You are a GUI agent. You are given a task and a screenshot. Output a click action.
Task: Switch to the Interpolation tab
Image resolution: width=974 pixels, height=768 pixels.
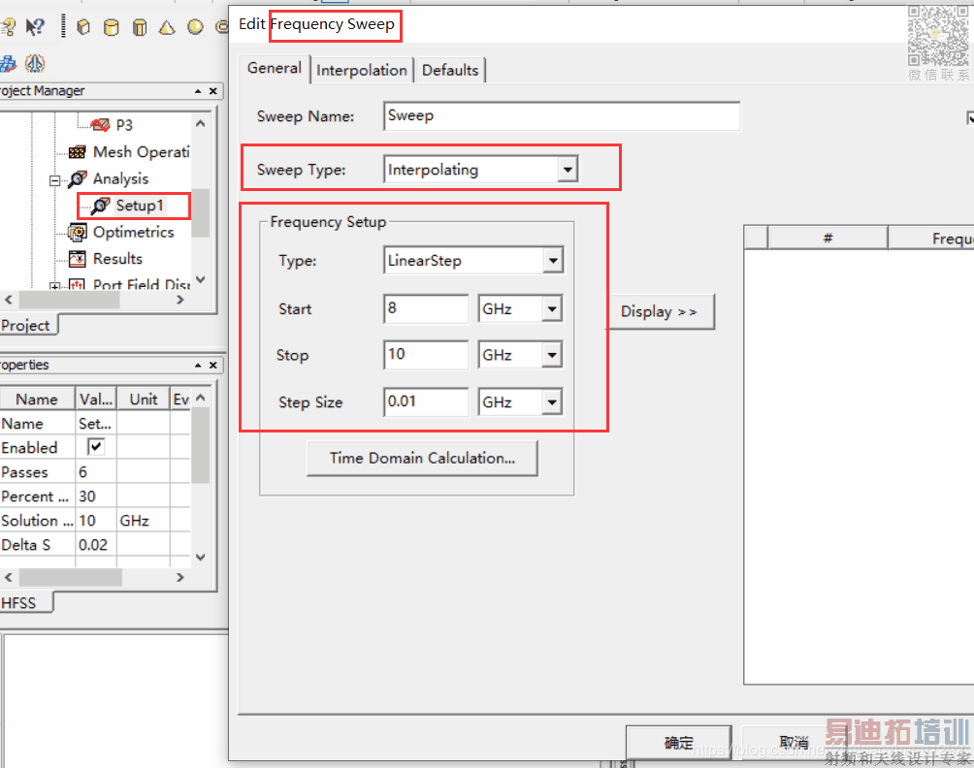(x=362, y=70)
